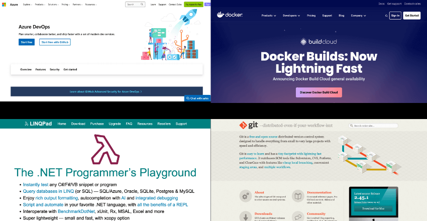Click Docker Sign In button

pos(395,16)
